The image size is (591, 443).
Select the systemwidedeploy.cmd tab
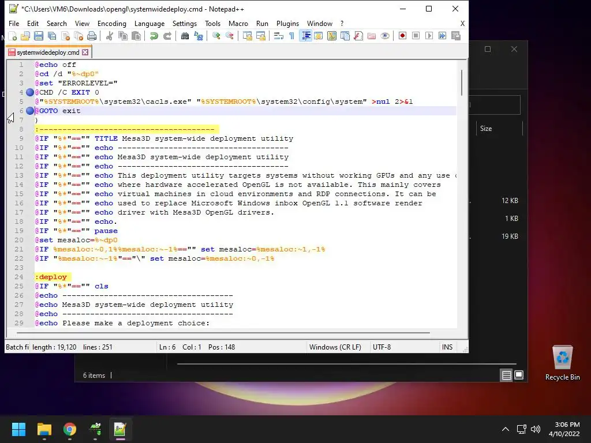(48, 52)
